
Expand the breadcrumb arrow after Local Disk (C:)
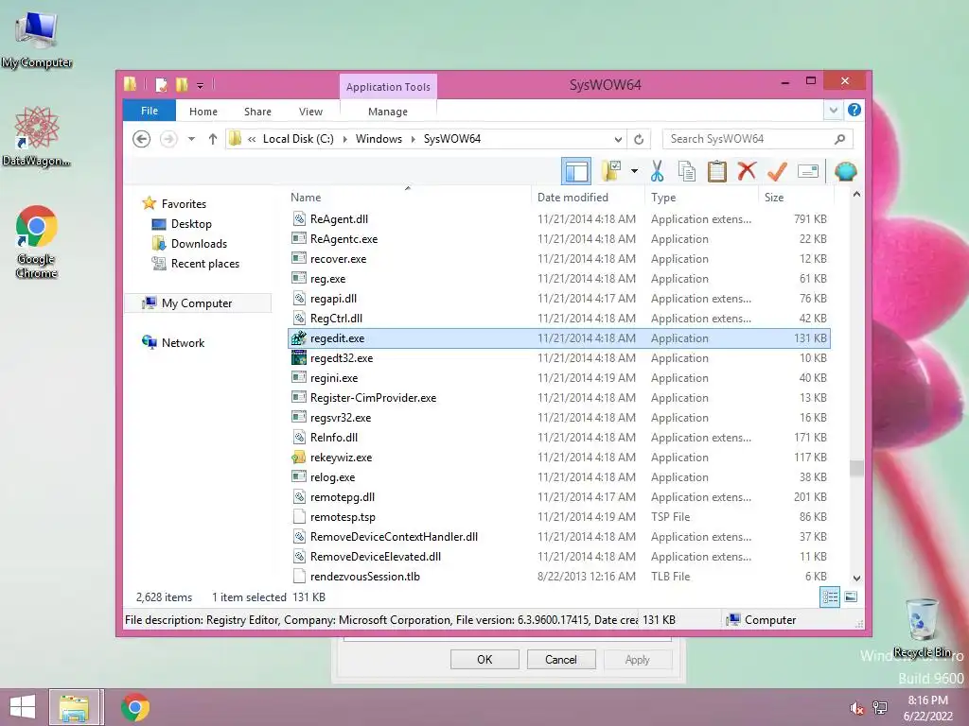(344, 139)
